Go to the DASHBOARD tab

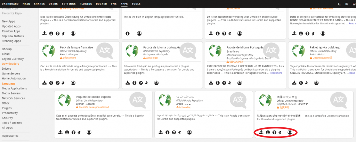[x=10, y=4]
